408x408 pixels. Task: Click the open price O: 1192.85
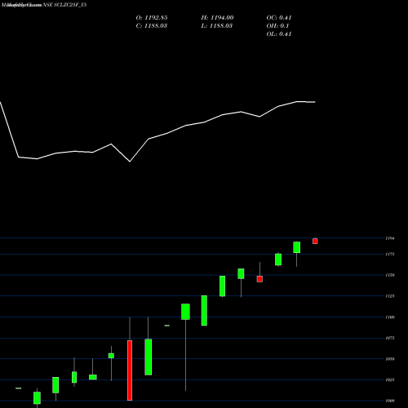(152, 18)
